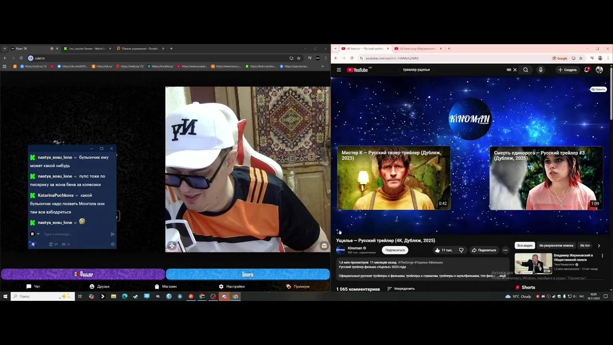
Task: Send the chat message arrow
Action: [x=113, y=234]
